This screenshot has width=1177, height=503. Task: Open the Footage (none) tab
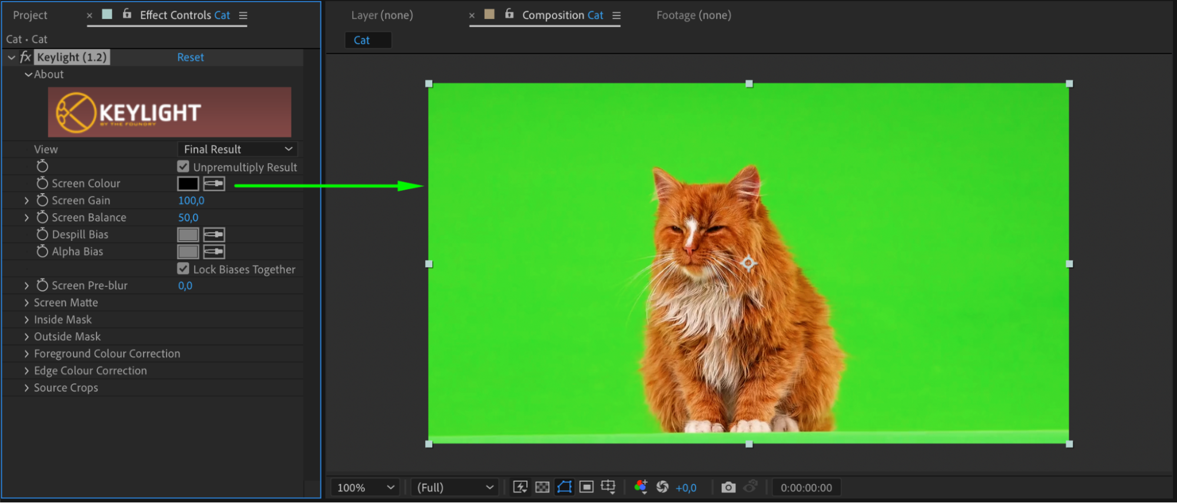click(694, 15)
